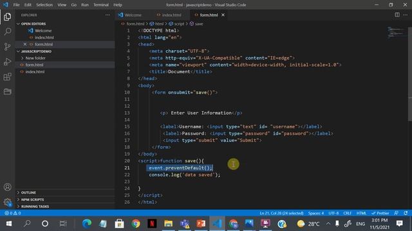Launch Microsoft Edge from taskbar
The image size is (412, 231).
coord(87,224)
